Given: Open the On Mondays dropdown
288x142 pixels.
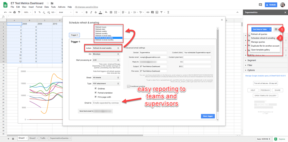Looking at the screenshot, I should 106,54.
